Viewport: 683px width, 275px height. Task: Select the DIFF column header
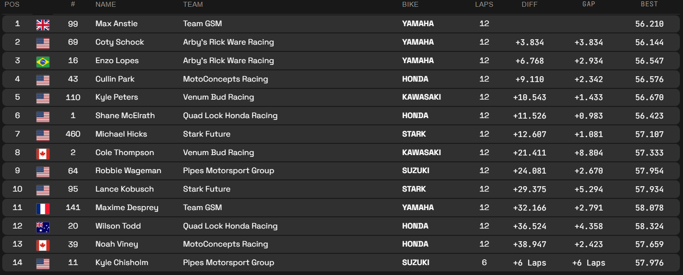click(529, 5)
